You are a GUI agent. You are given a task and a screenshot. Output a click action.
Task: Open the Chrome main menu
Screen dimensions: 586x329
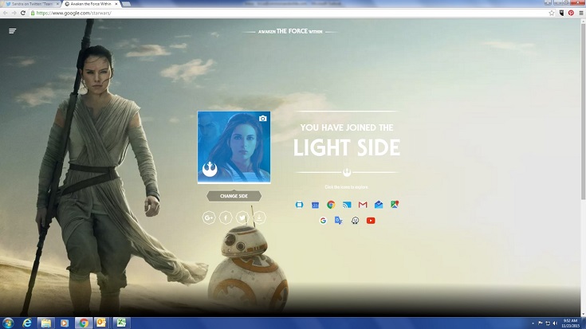point(581,13)
